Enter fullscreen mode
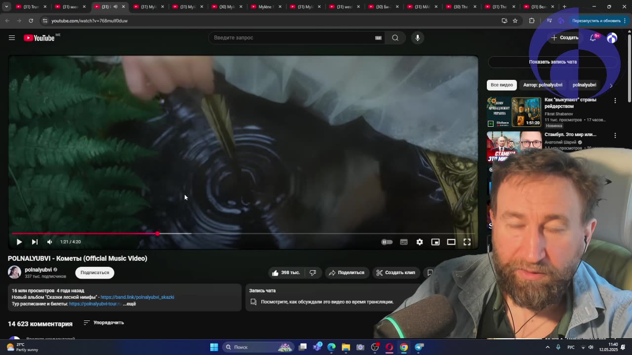The width and height of the screenshot is (632, 355). [467, 242]
